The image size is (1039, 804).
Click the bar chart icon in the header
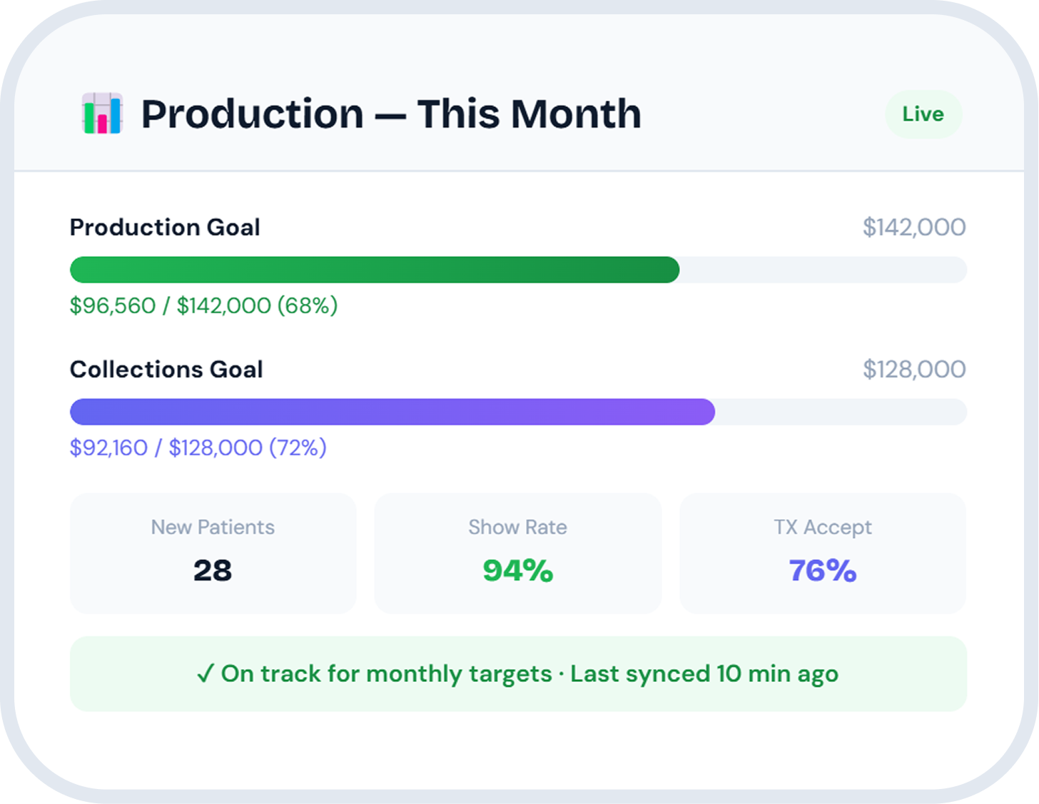tap(102, 113)
